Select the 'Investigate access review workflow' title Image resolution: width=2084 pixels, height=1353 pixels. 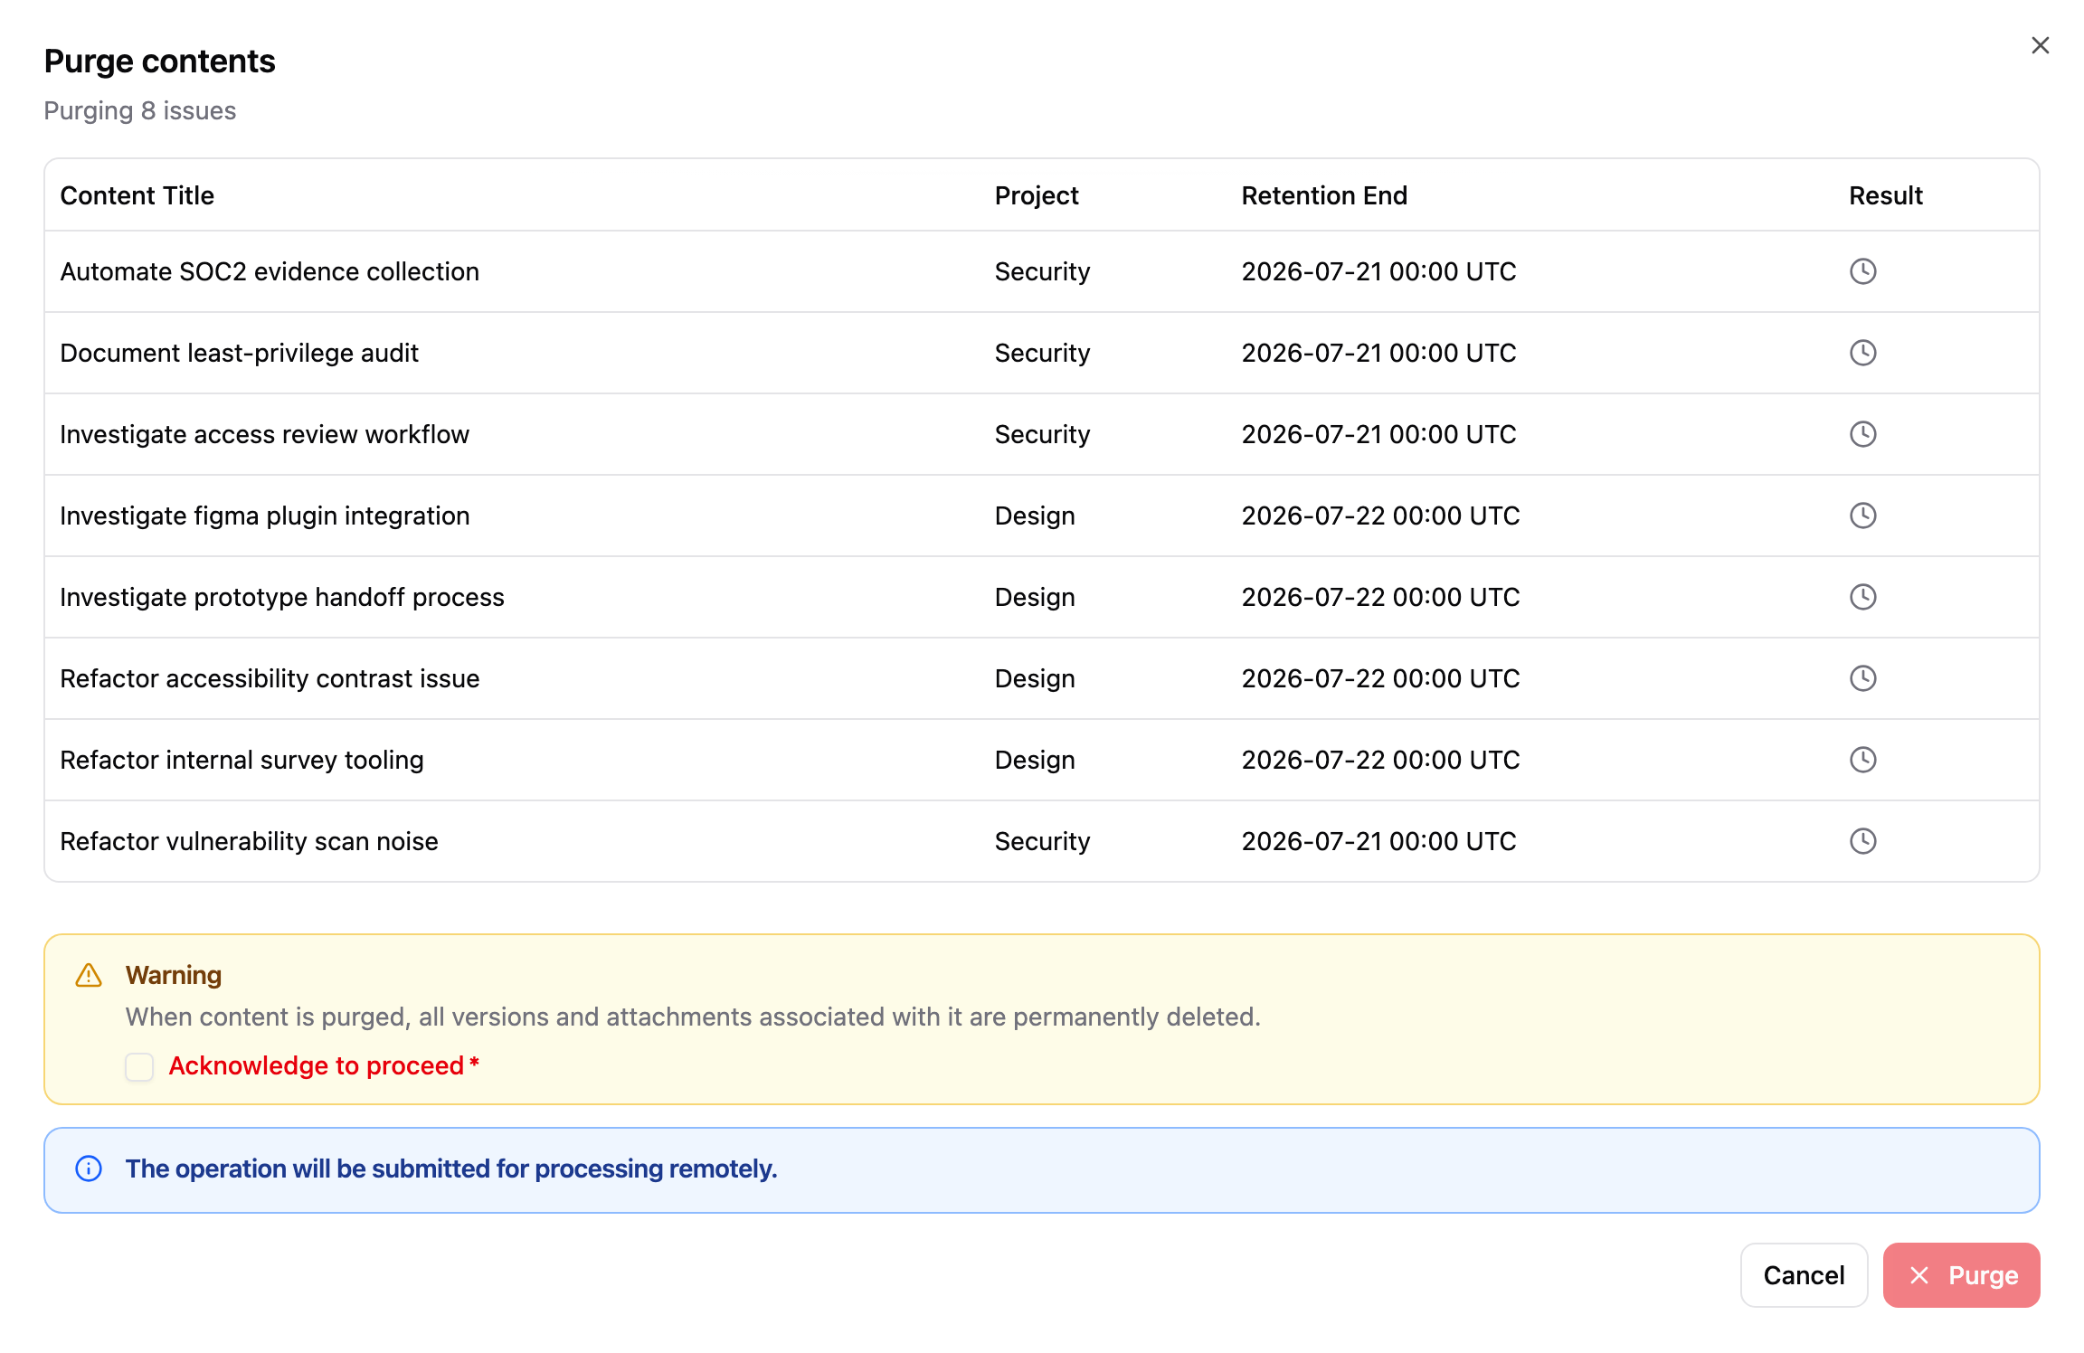point(265,434)
